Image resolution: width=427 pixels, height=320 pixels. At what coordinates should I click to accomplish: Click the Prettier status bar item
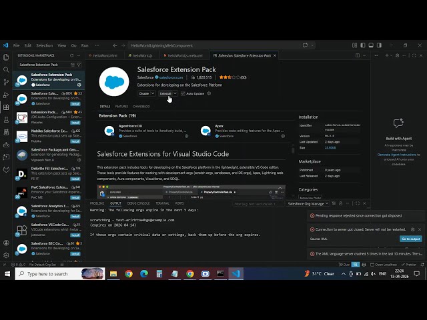point(409,265)
